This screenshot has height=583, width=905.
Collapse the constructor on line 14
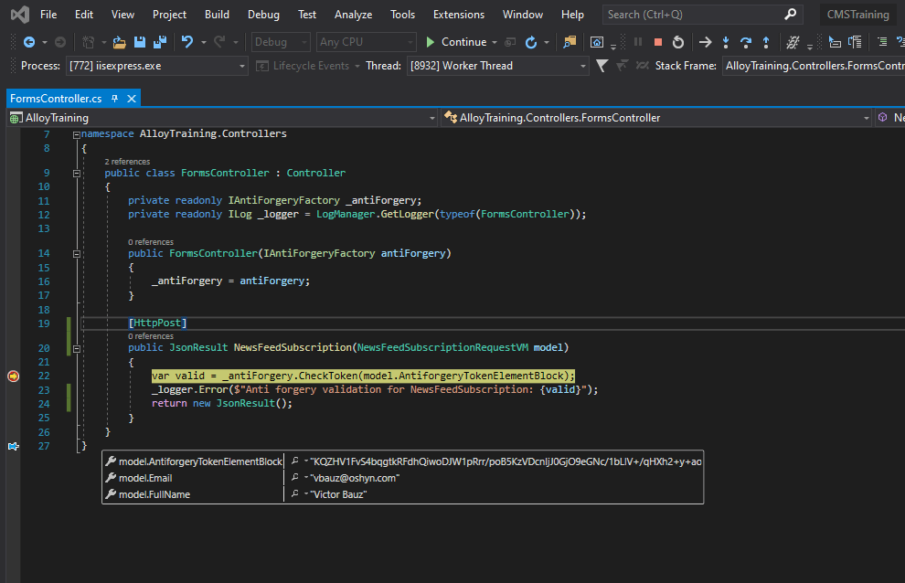pos(76,254)
